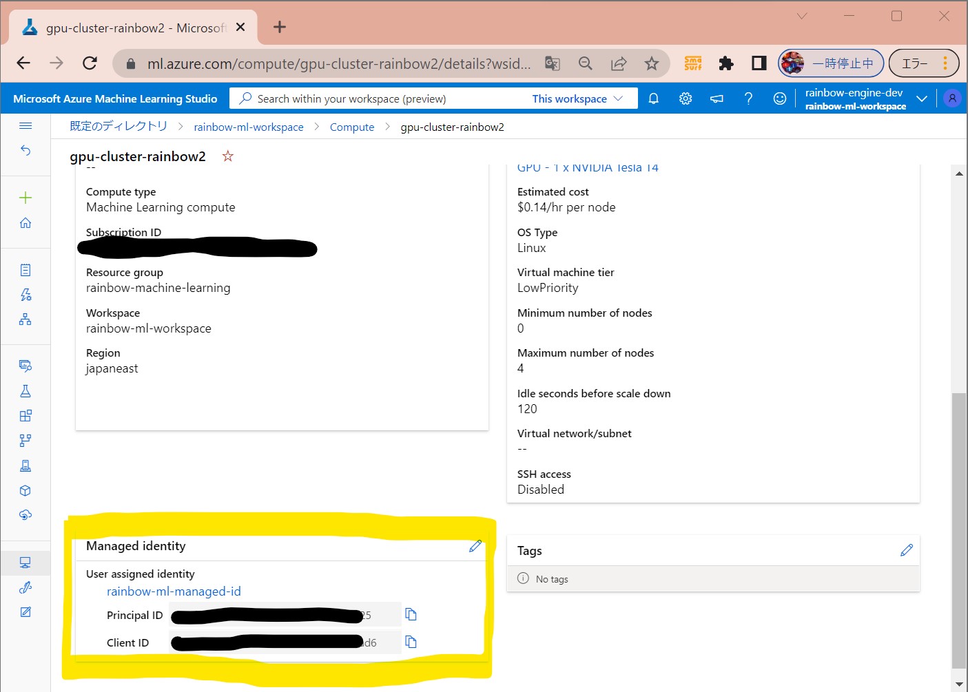Select the rainbow-machine-learning resource group value
Screen dimensions: 968x692
158,288
